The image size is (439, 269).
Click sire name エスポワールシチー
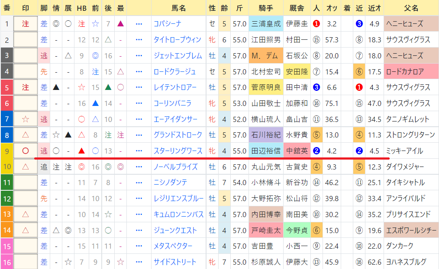click(411, 231)
